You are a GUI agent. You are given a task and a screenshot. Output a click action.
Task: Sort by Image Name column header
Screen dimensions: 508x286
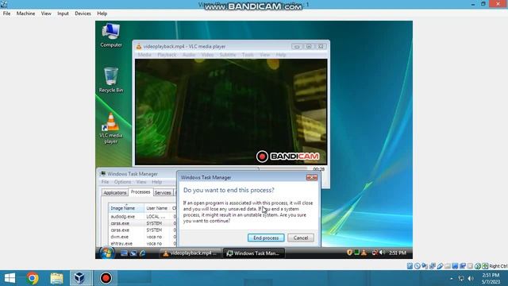[x=126, y=208]
